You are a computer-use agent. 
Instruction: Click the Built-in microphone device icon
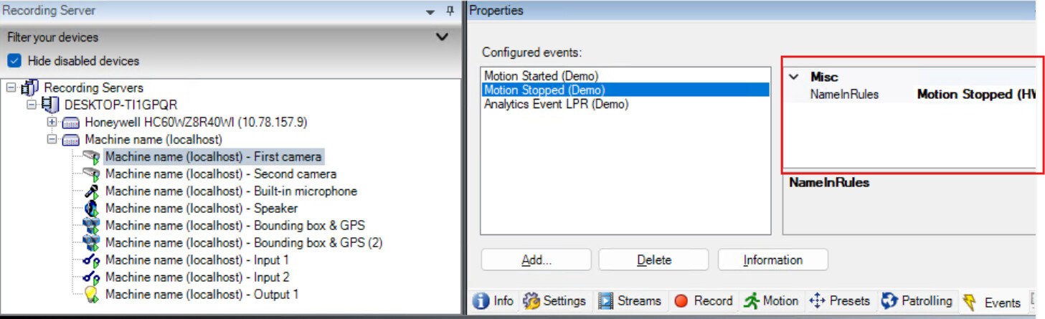(91, 191)
